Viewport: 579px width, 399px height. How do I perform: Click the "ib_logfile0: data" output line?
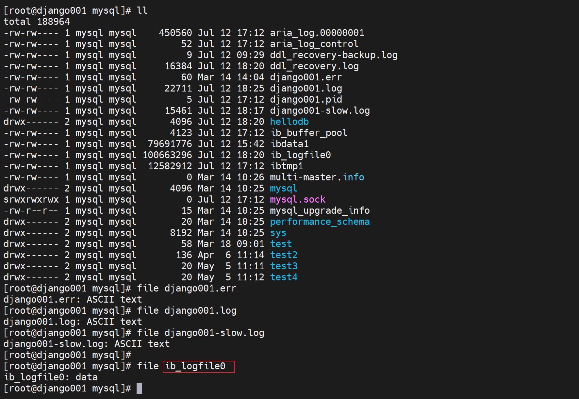(51, 377)
